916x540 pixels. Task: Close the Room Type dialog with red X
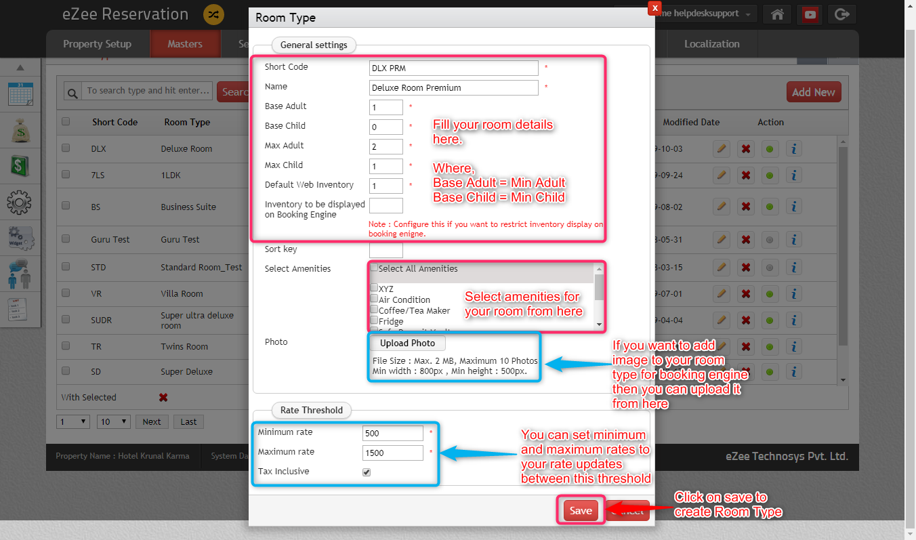(654, 7)
